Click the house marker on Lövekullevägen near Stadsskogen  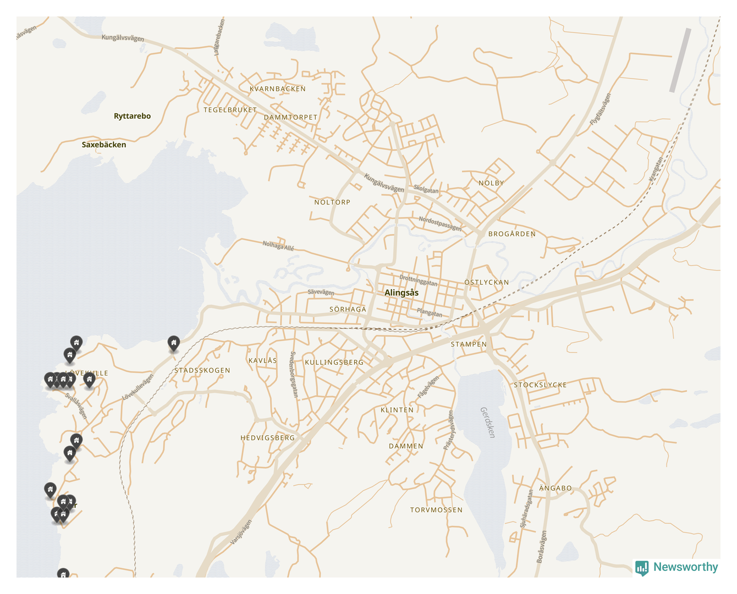[x=174, y=343]
